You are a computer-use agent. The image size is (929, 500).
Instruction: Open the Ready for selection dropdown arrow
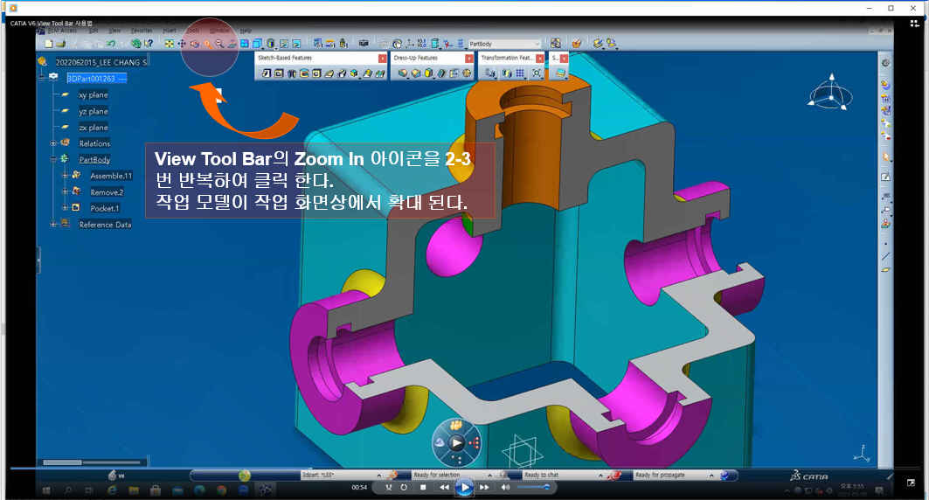pos(490,476)
